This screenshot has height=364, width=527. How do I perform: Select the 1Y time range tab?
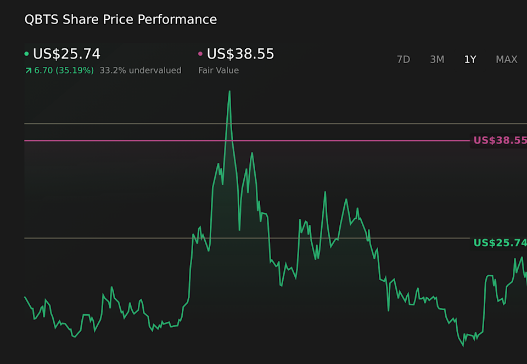[470, 59]
